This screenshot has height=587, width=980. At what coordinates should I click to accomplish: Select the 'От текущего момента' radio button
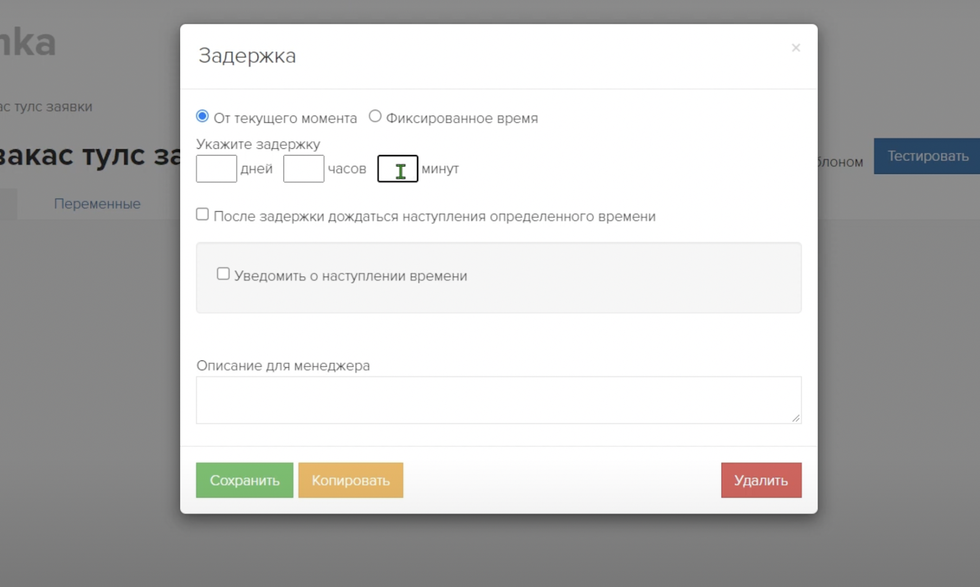click(202, 116)
